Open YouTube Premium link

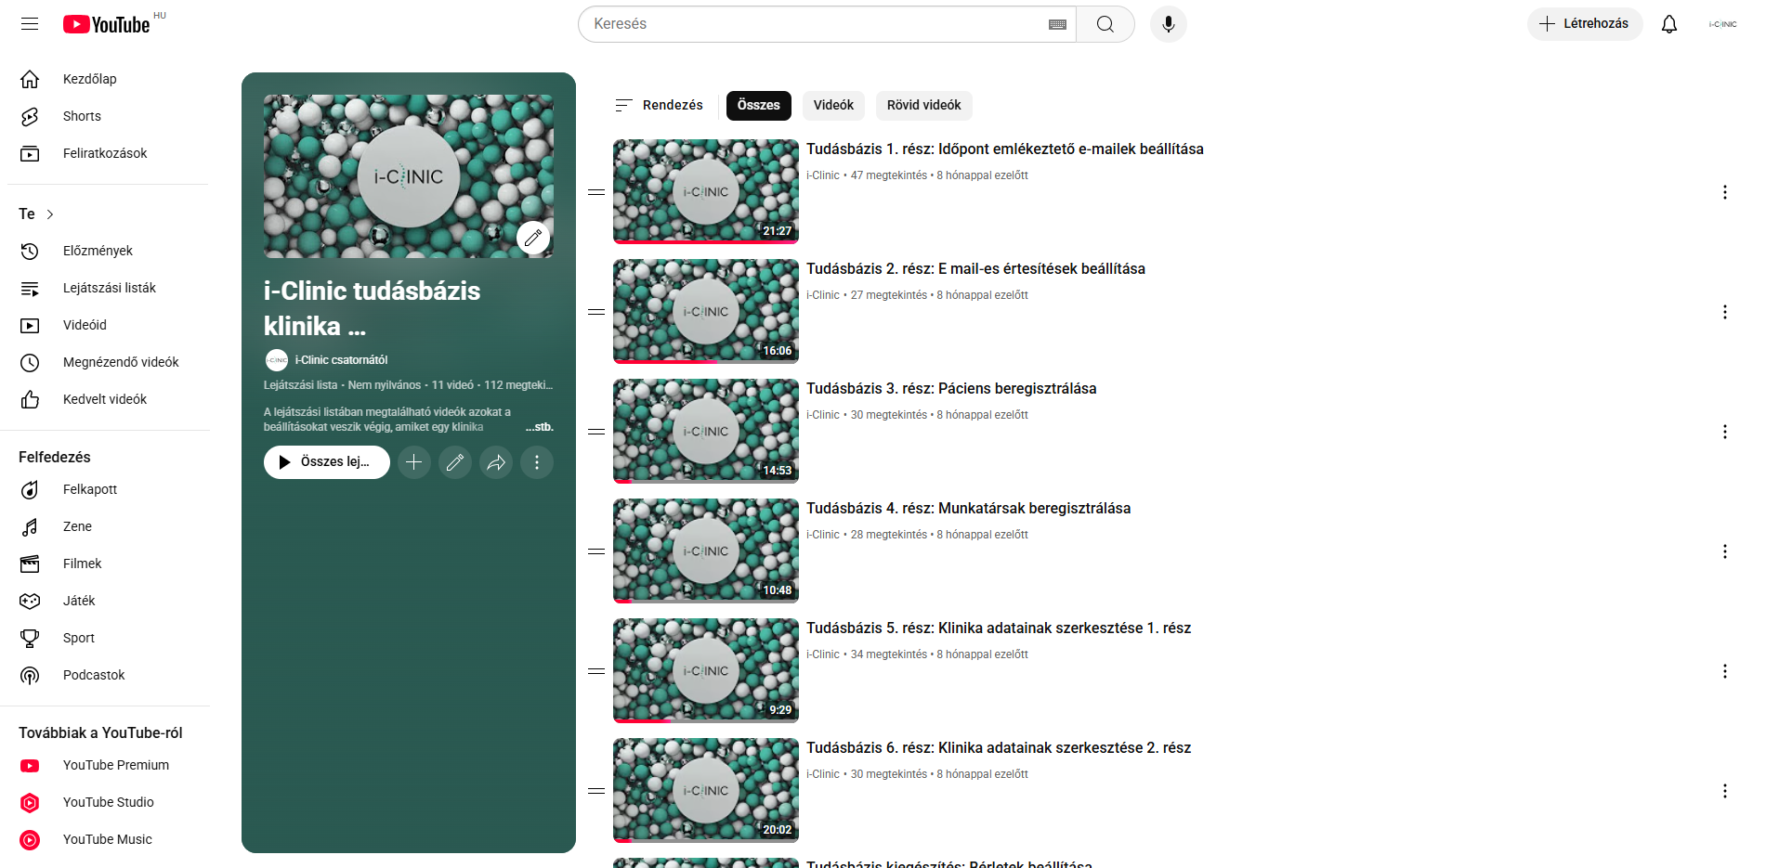108,765
